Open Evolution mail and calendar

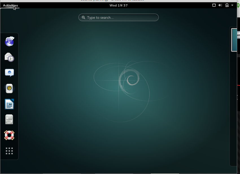(9, 57)
